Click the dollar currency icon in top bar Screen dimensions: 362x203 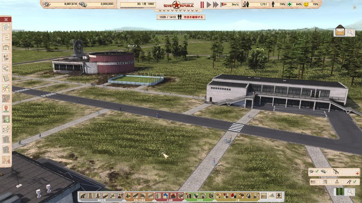83,4
